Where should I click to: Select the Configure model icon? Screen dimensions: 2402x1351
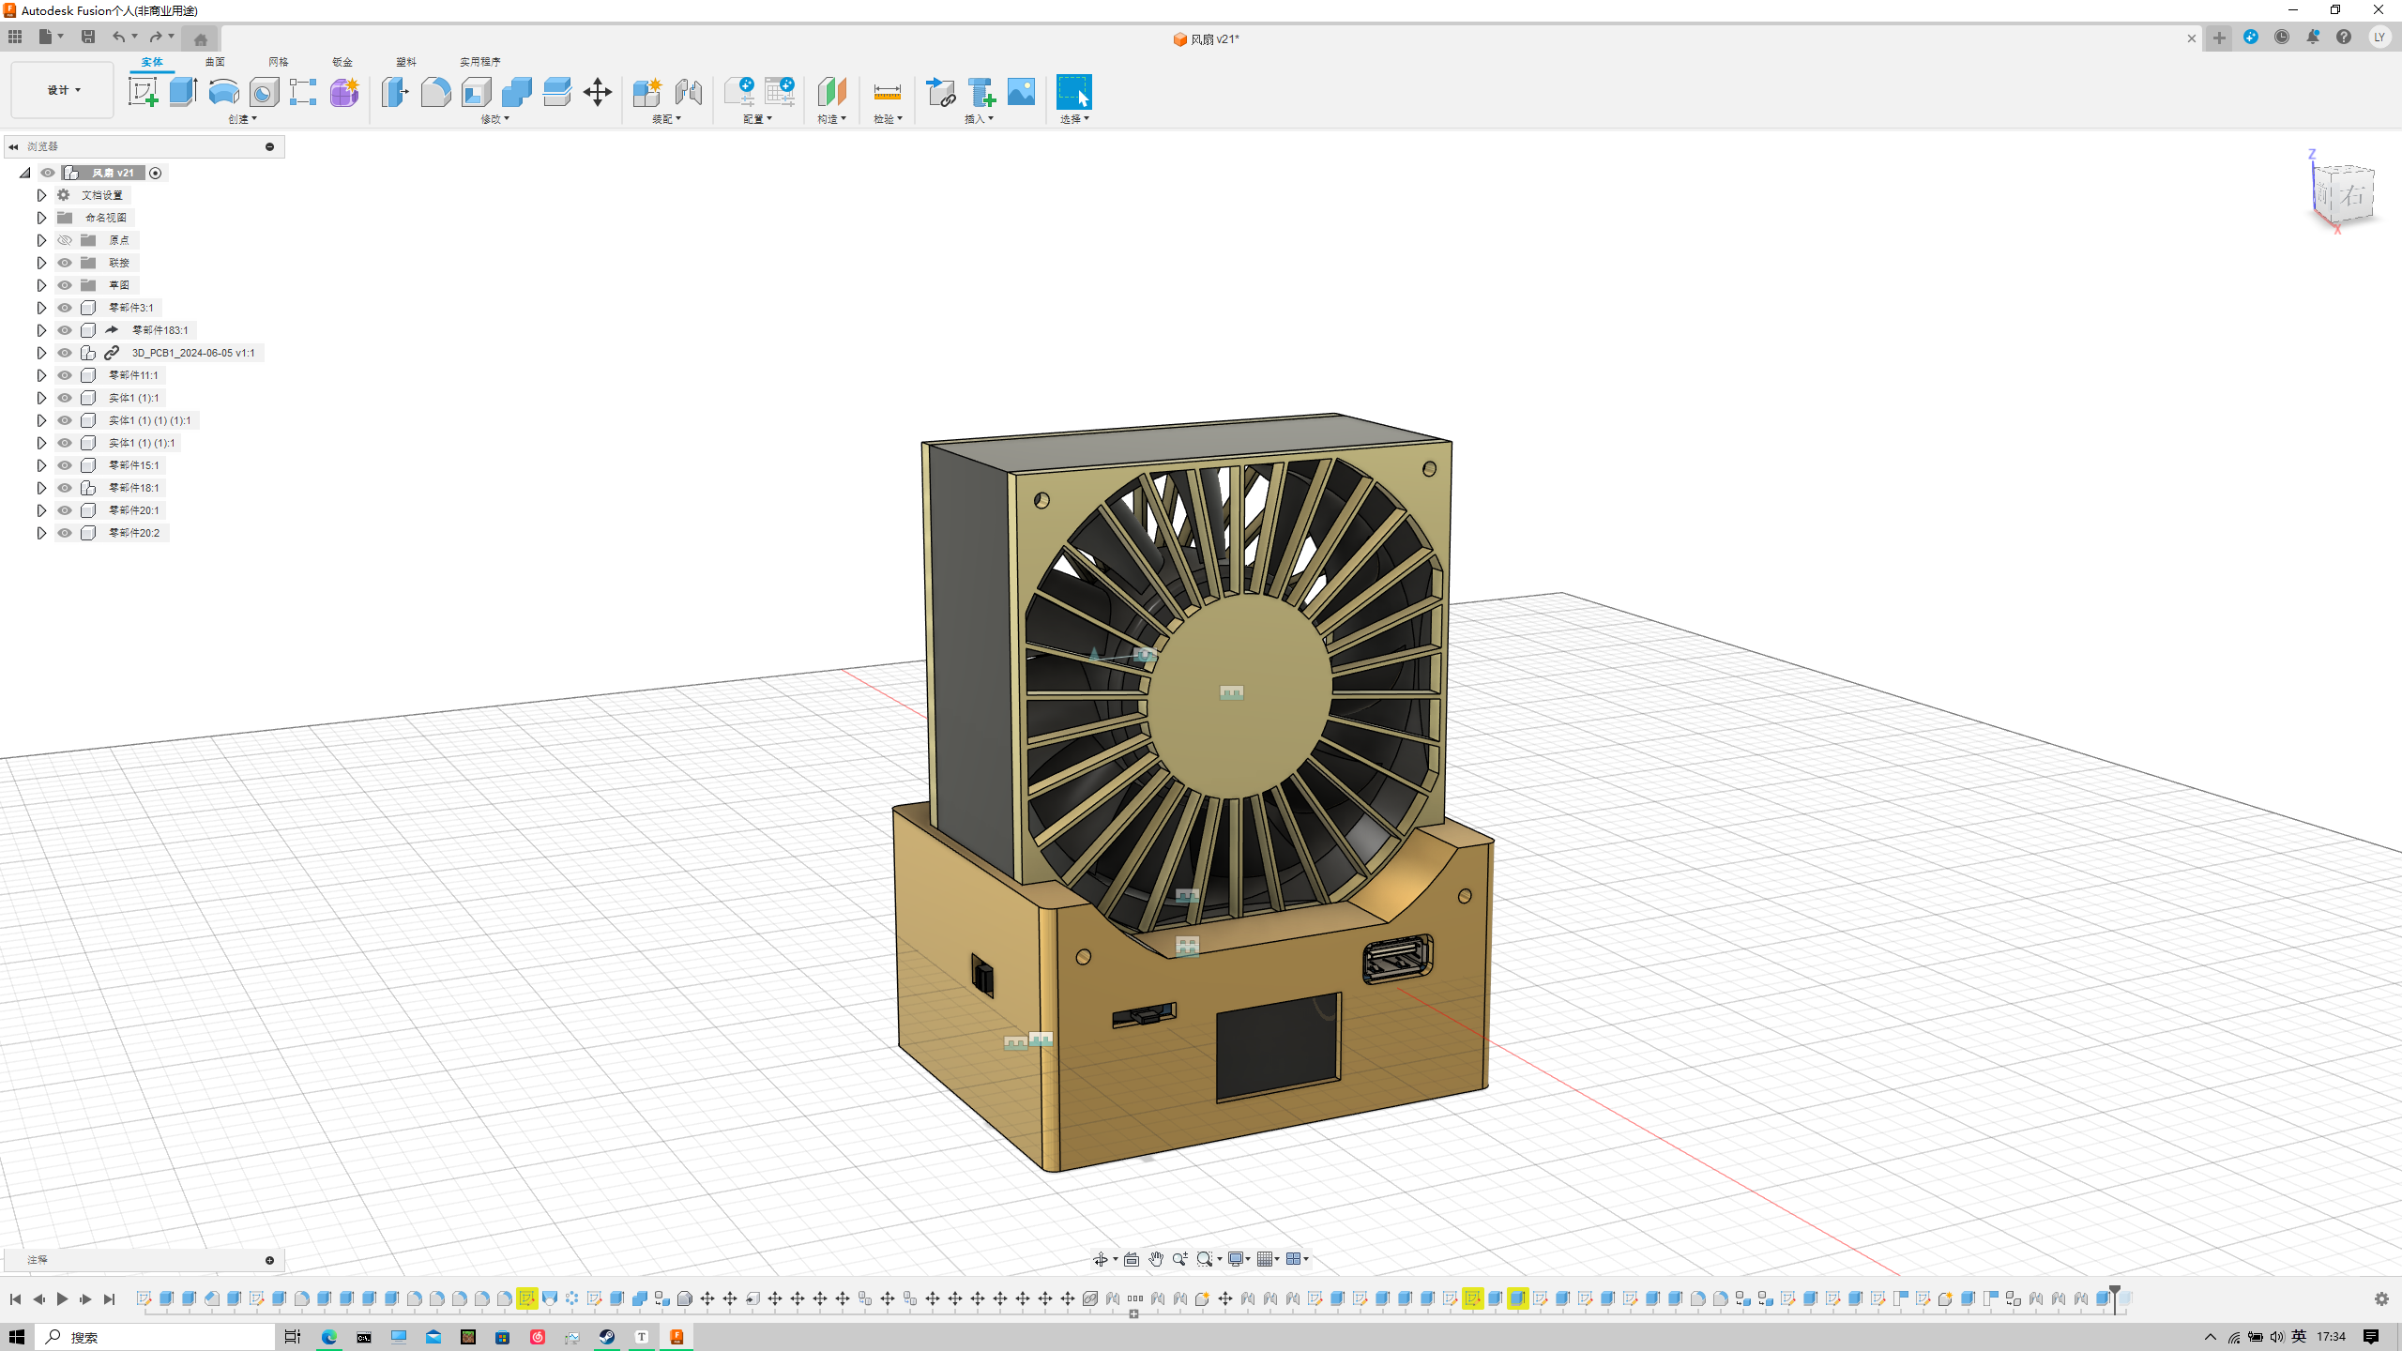point(738,92)
